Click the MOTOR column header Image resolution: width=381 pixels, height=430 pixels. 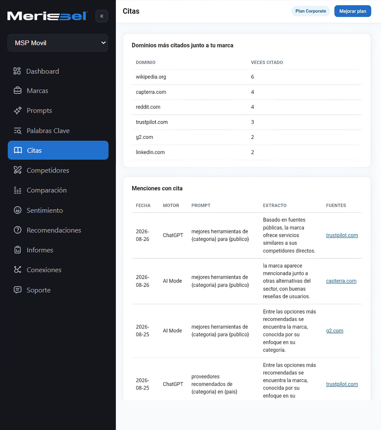point(171,205)
